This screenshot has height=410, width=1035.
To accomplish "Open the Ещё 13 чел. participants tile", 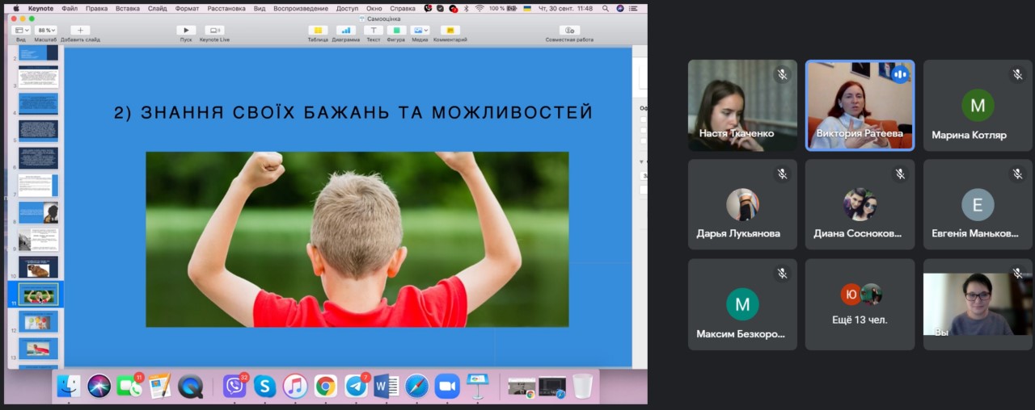I will tap(860, 304).
